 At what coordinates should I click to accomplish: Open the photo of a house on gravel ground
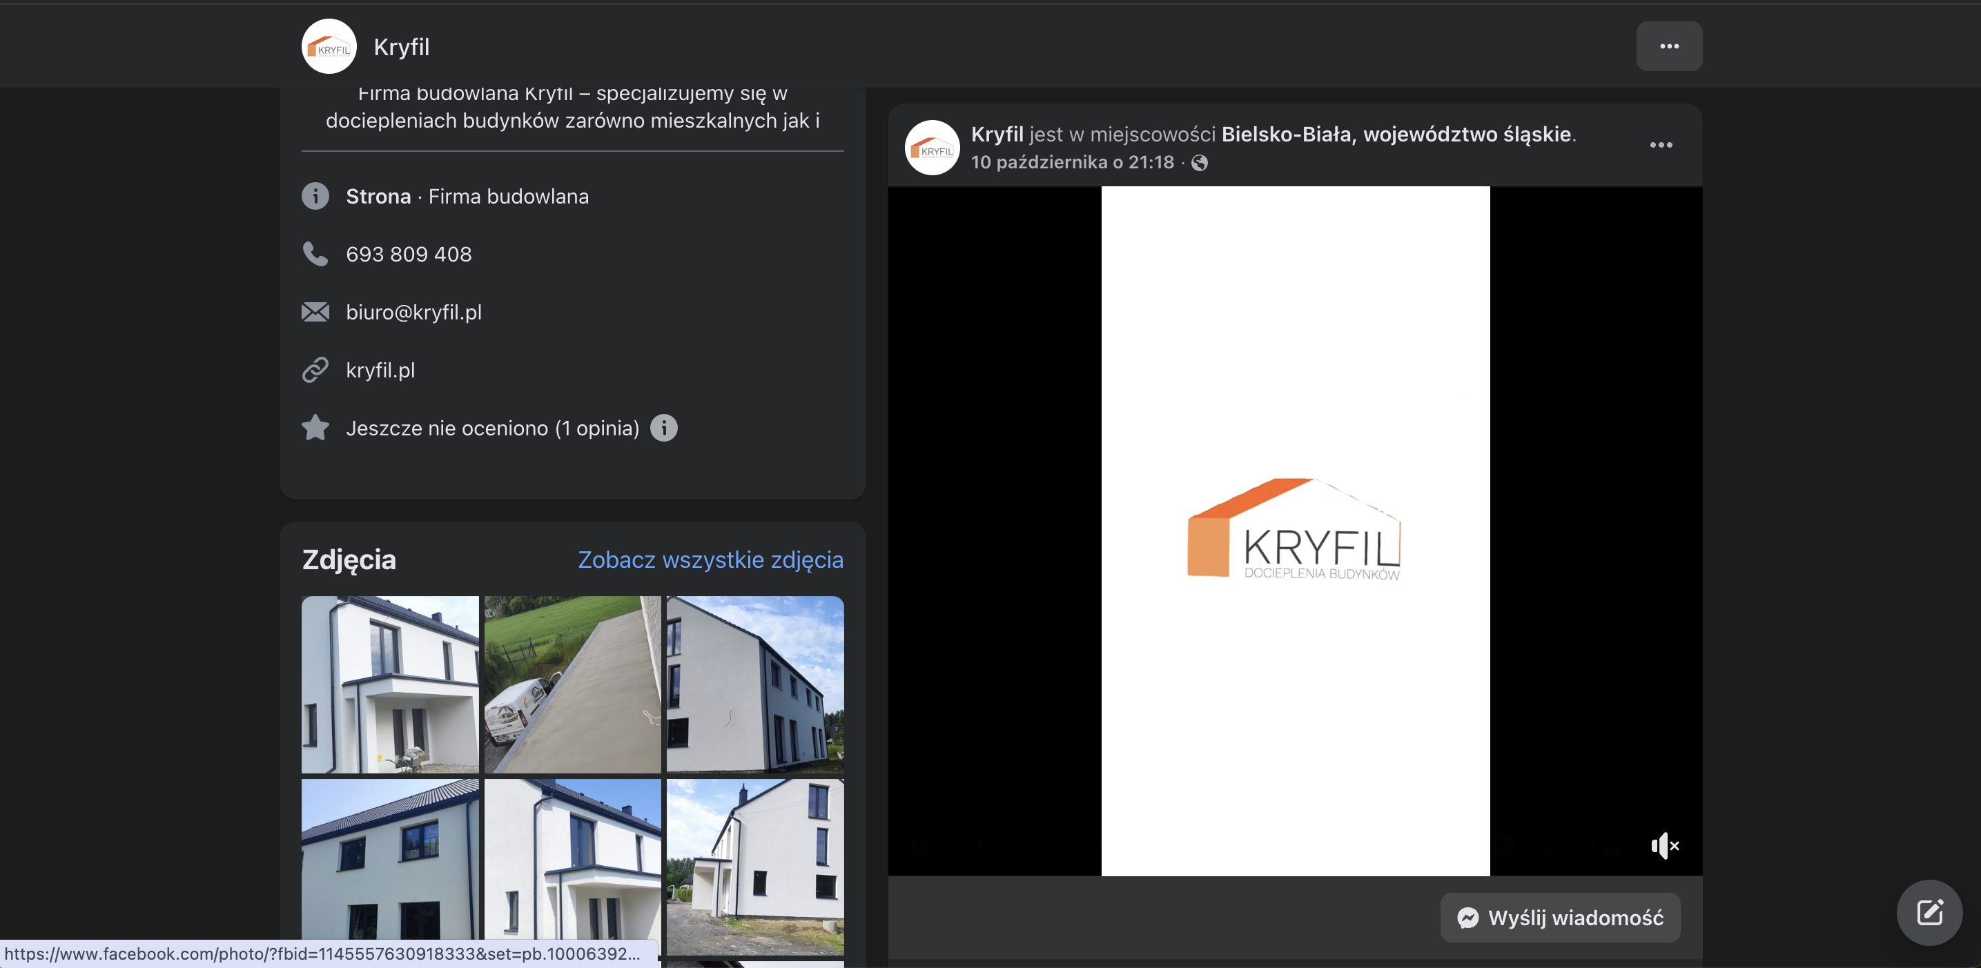tap(755, 867)
